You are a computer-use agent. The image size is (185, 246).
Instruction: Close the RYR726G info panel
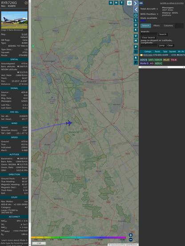pos(26,3)
